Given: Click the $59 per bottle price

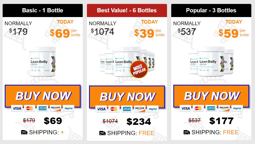Looking at the screenshot, I should pos(228,33).
